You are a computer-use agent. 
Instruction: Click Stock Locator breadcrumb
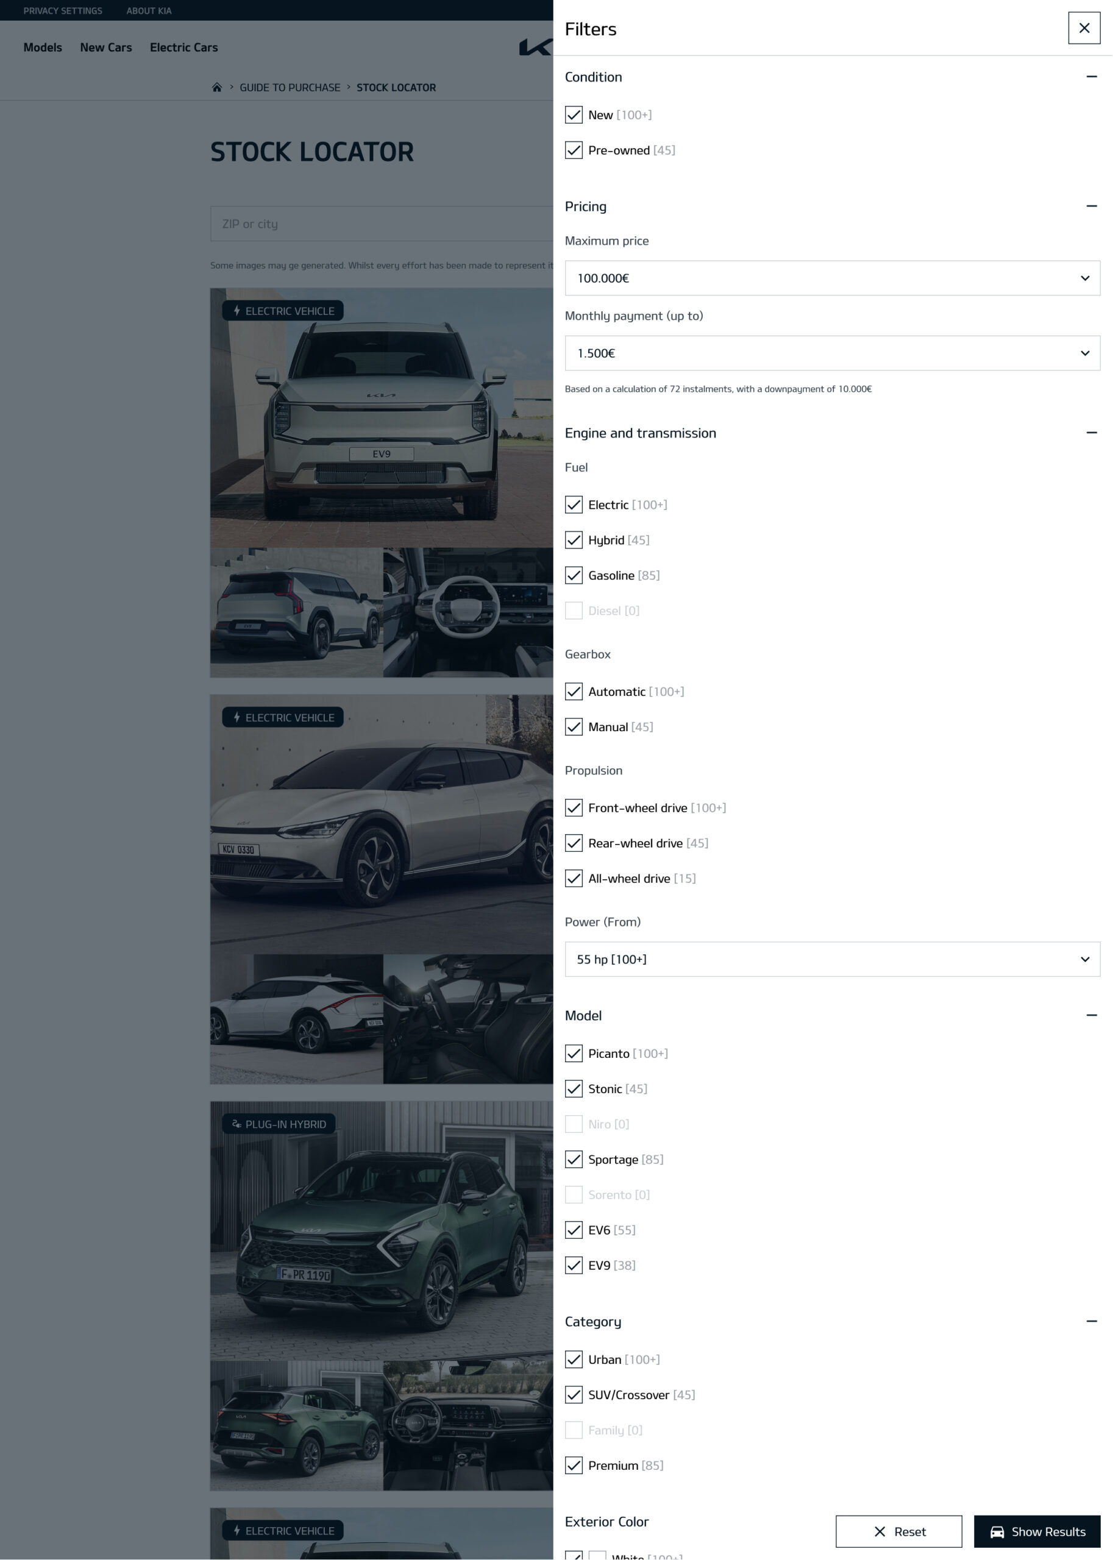pos(396,88)
